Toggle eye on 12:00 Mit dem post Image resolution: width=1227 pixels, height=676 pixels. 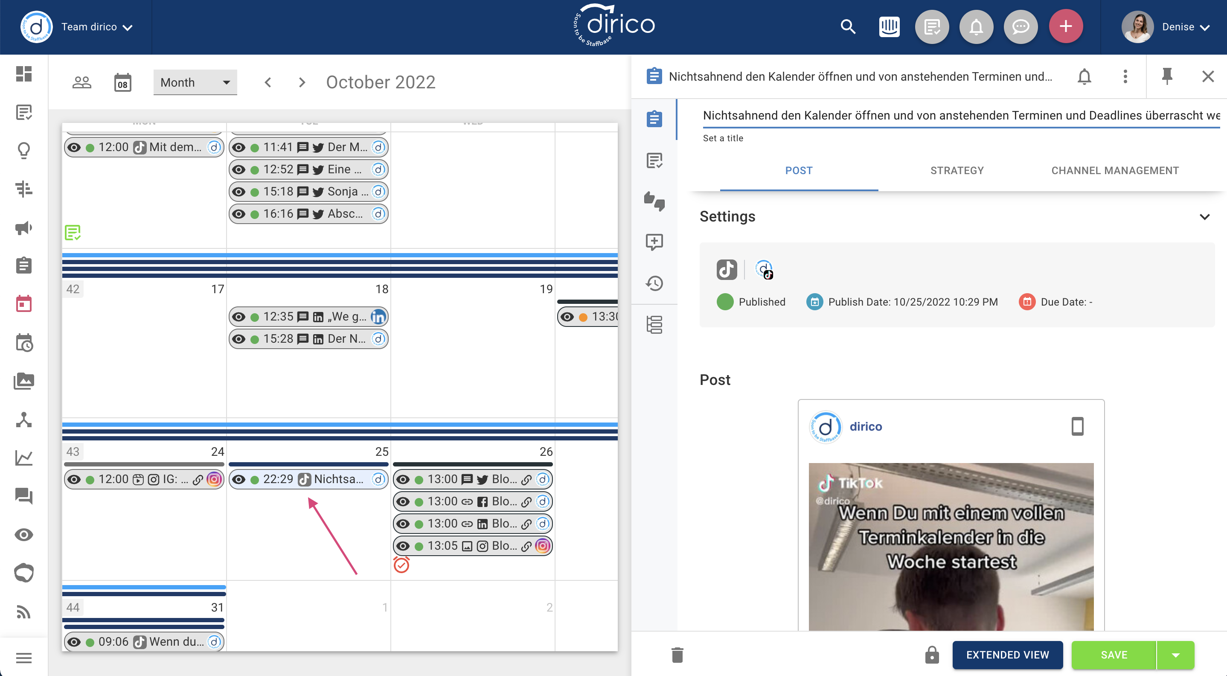(x=74, y=147)
